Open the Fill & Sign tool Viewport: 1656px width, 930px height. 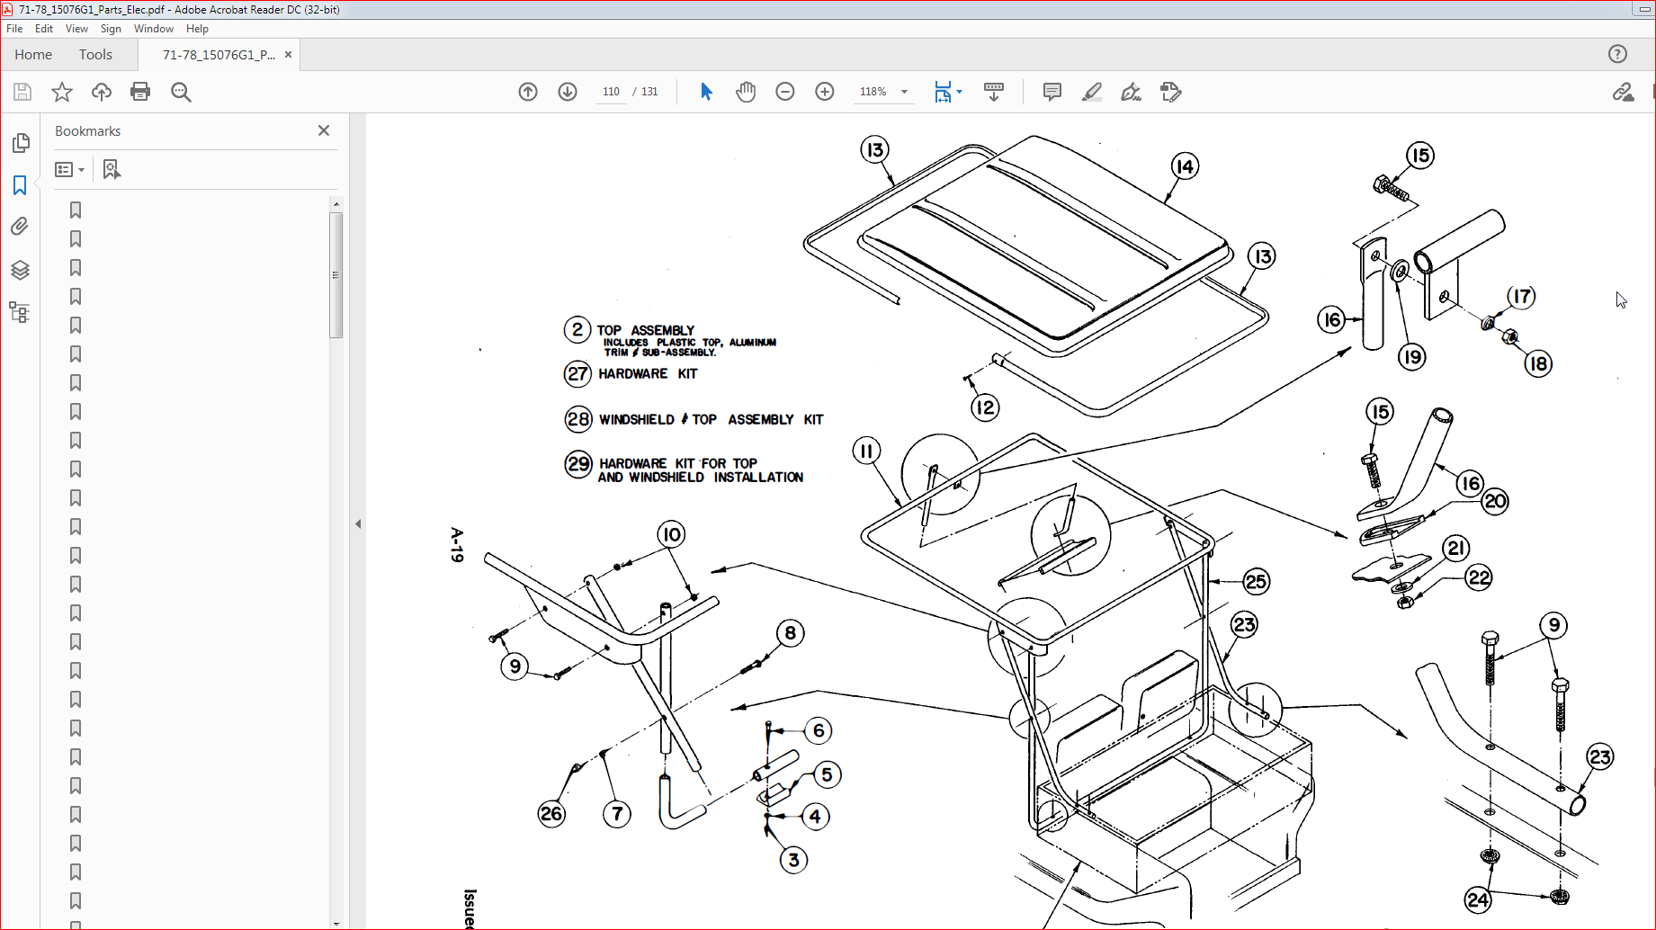click(1170, 91)
